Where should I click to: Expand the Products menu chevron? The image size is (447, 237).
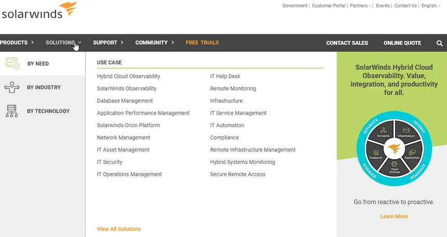tap(32, 43)
